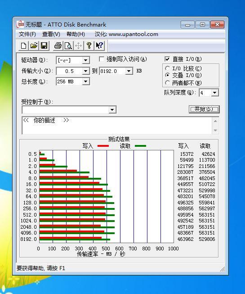The height and width of the screenshot is (294, 245).
Task: Activate context help arrow-question icon
Action: pos(99,45)
